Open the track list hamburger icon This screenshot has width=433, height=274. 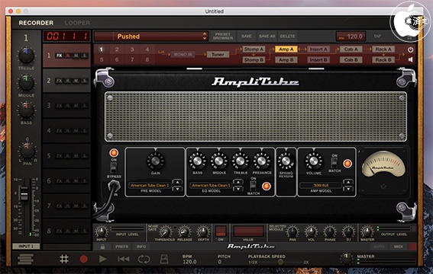click(26, 259)
